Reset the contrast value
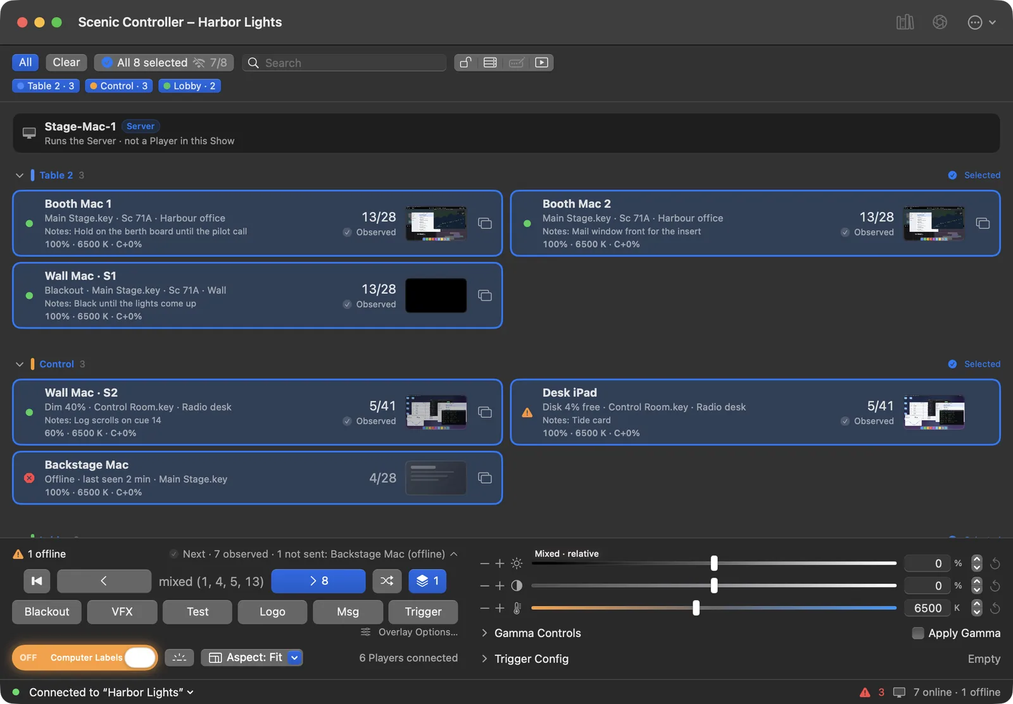The height and width of the screenshot is (704, 1013). pyautogui.click(x=995, y=586)
